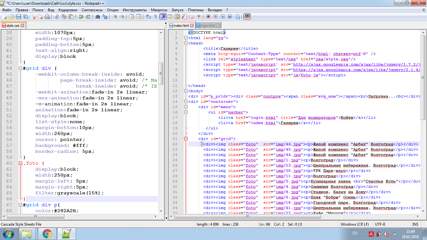Click the Save All toolbar icon
Screen dimensions: 427x240
coord(25,17)
